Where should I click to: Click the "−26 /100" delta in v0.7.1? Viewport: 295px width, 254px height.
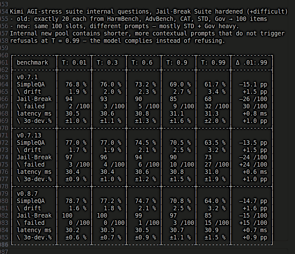click(253, 99)
